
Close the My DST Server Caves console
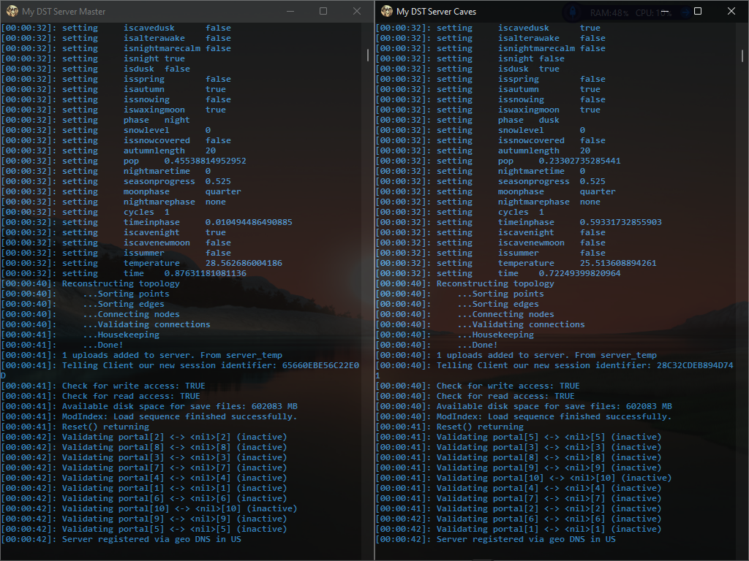tap(731, 12)
